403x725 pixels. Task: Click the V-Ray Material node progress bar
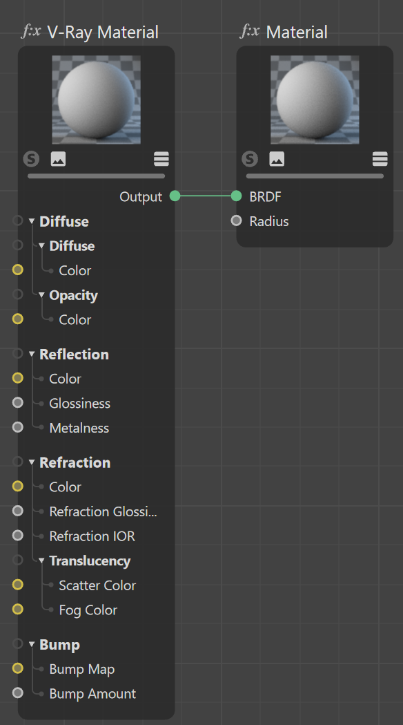[x=96, y=176]
